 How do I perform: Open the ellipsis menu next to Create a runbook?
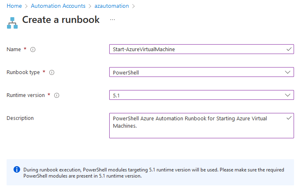(113, 20)
